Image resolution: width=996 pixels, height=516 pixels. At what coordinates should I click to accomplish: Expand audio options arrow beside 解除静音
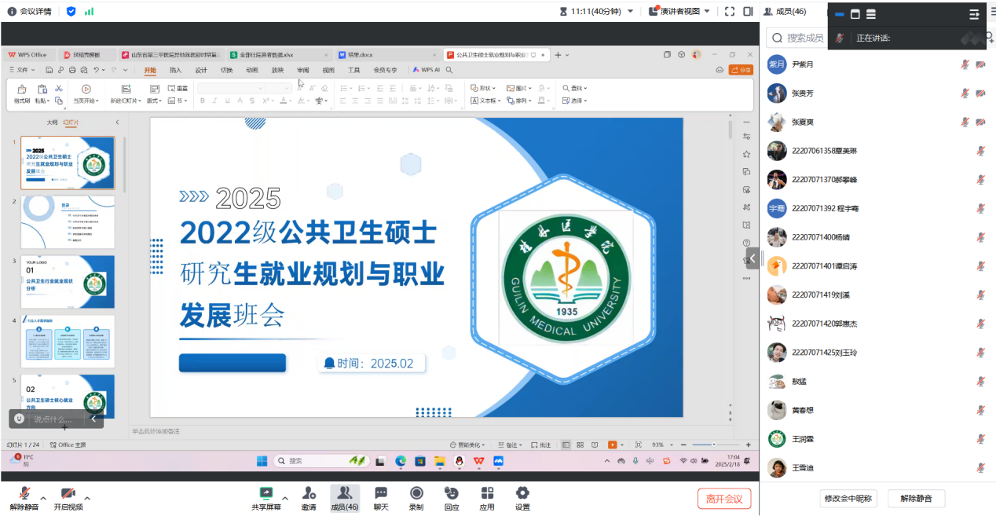click(43, 498)
